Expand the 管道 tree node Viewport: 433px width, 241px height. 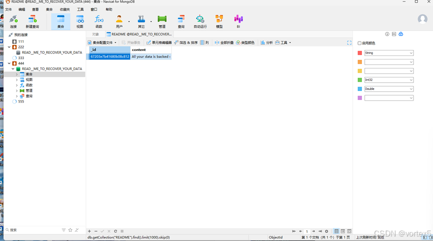(x=17, y=90)
